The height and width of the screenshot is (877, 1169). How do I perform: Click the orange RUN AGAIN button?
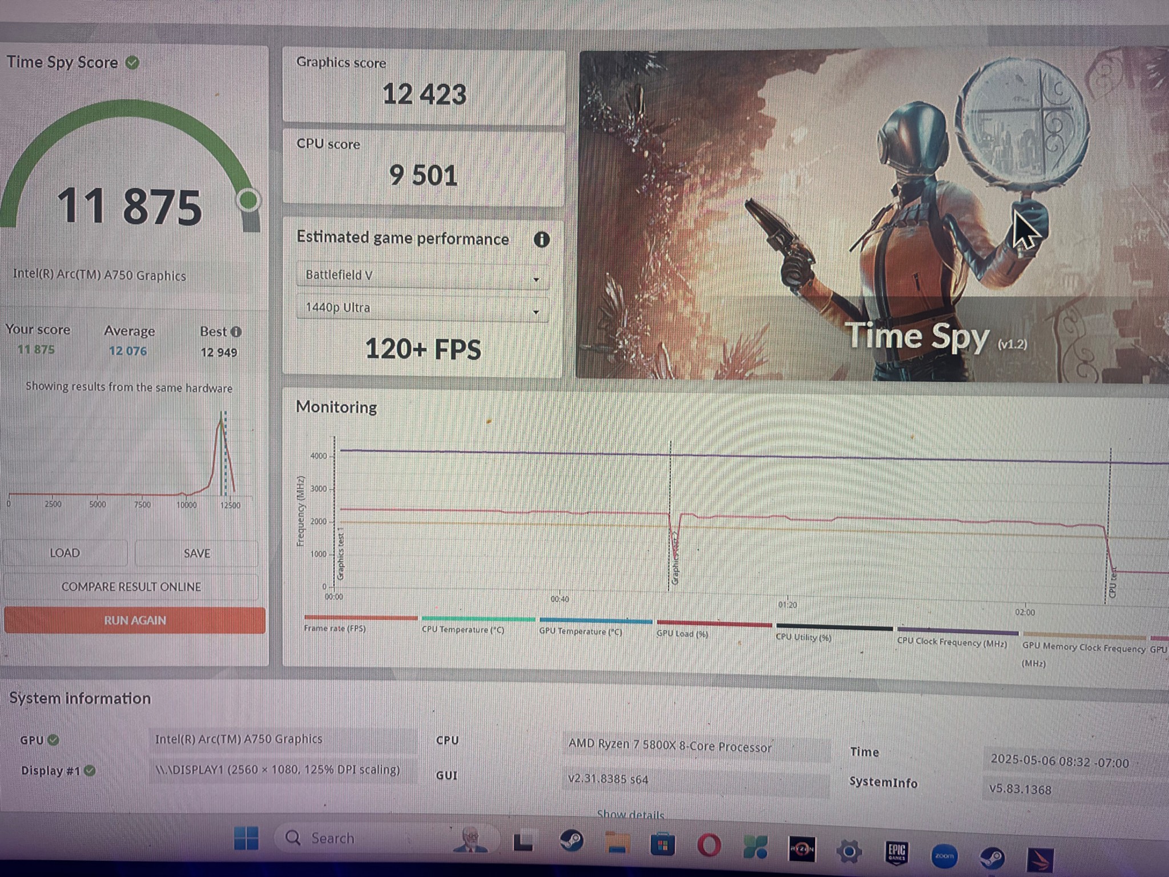pos(135,620)
